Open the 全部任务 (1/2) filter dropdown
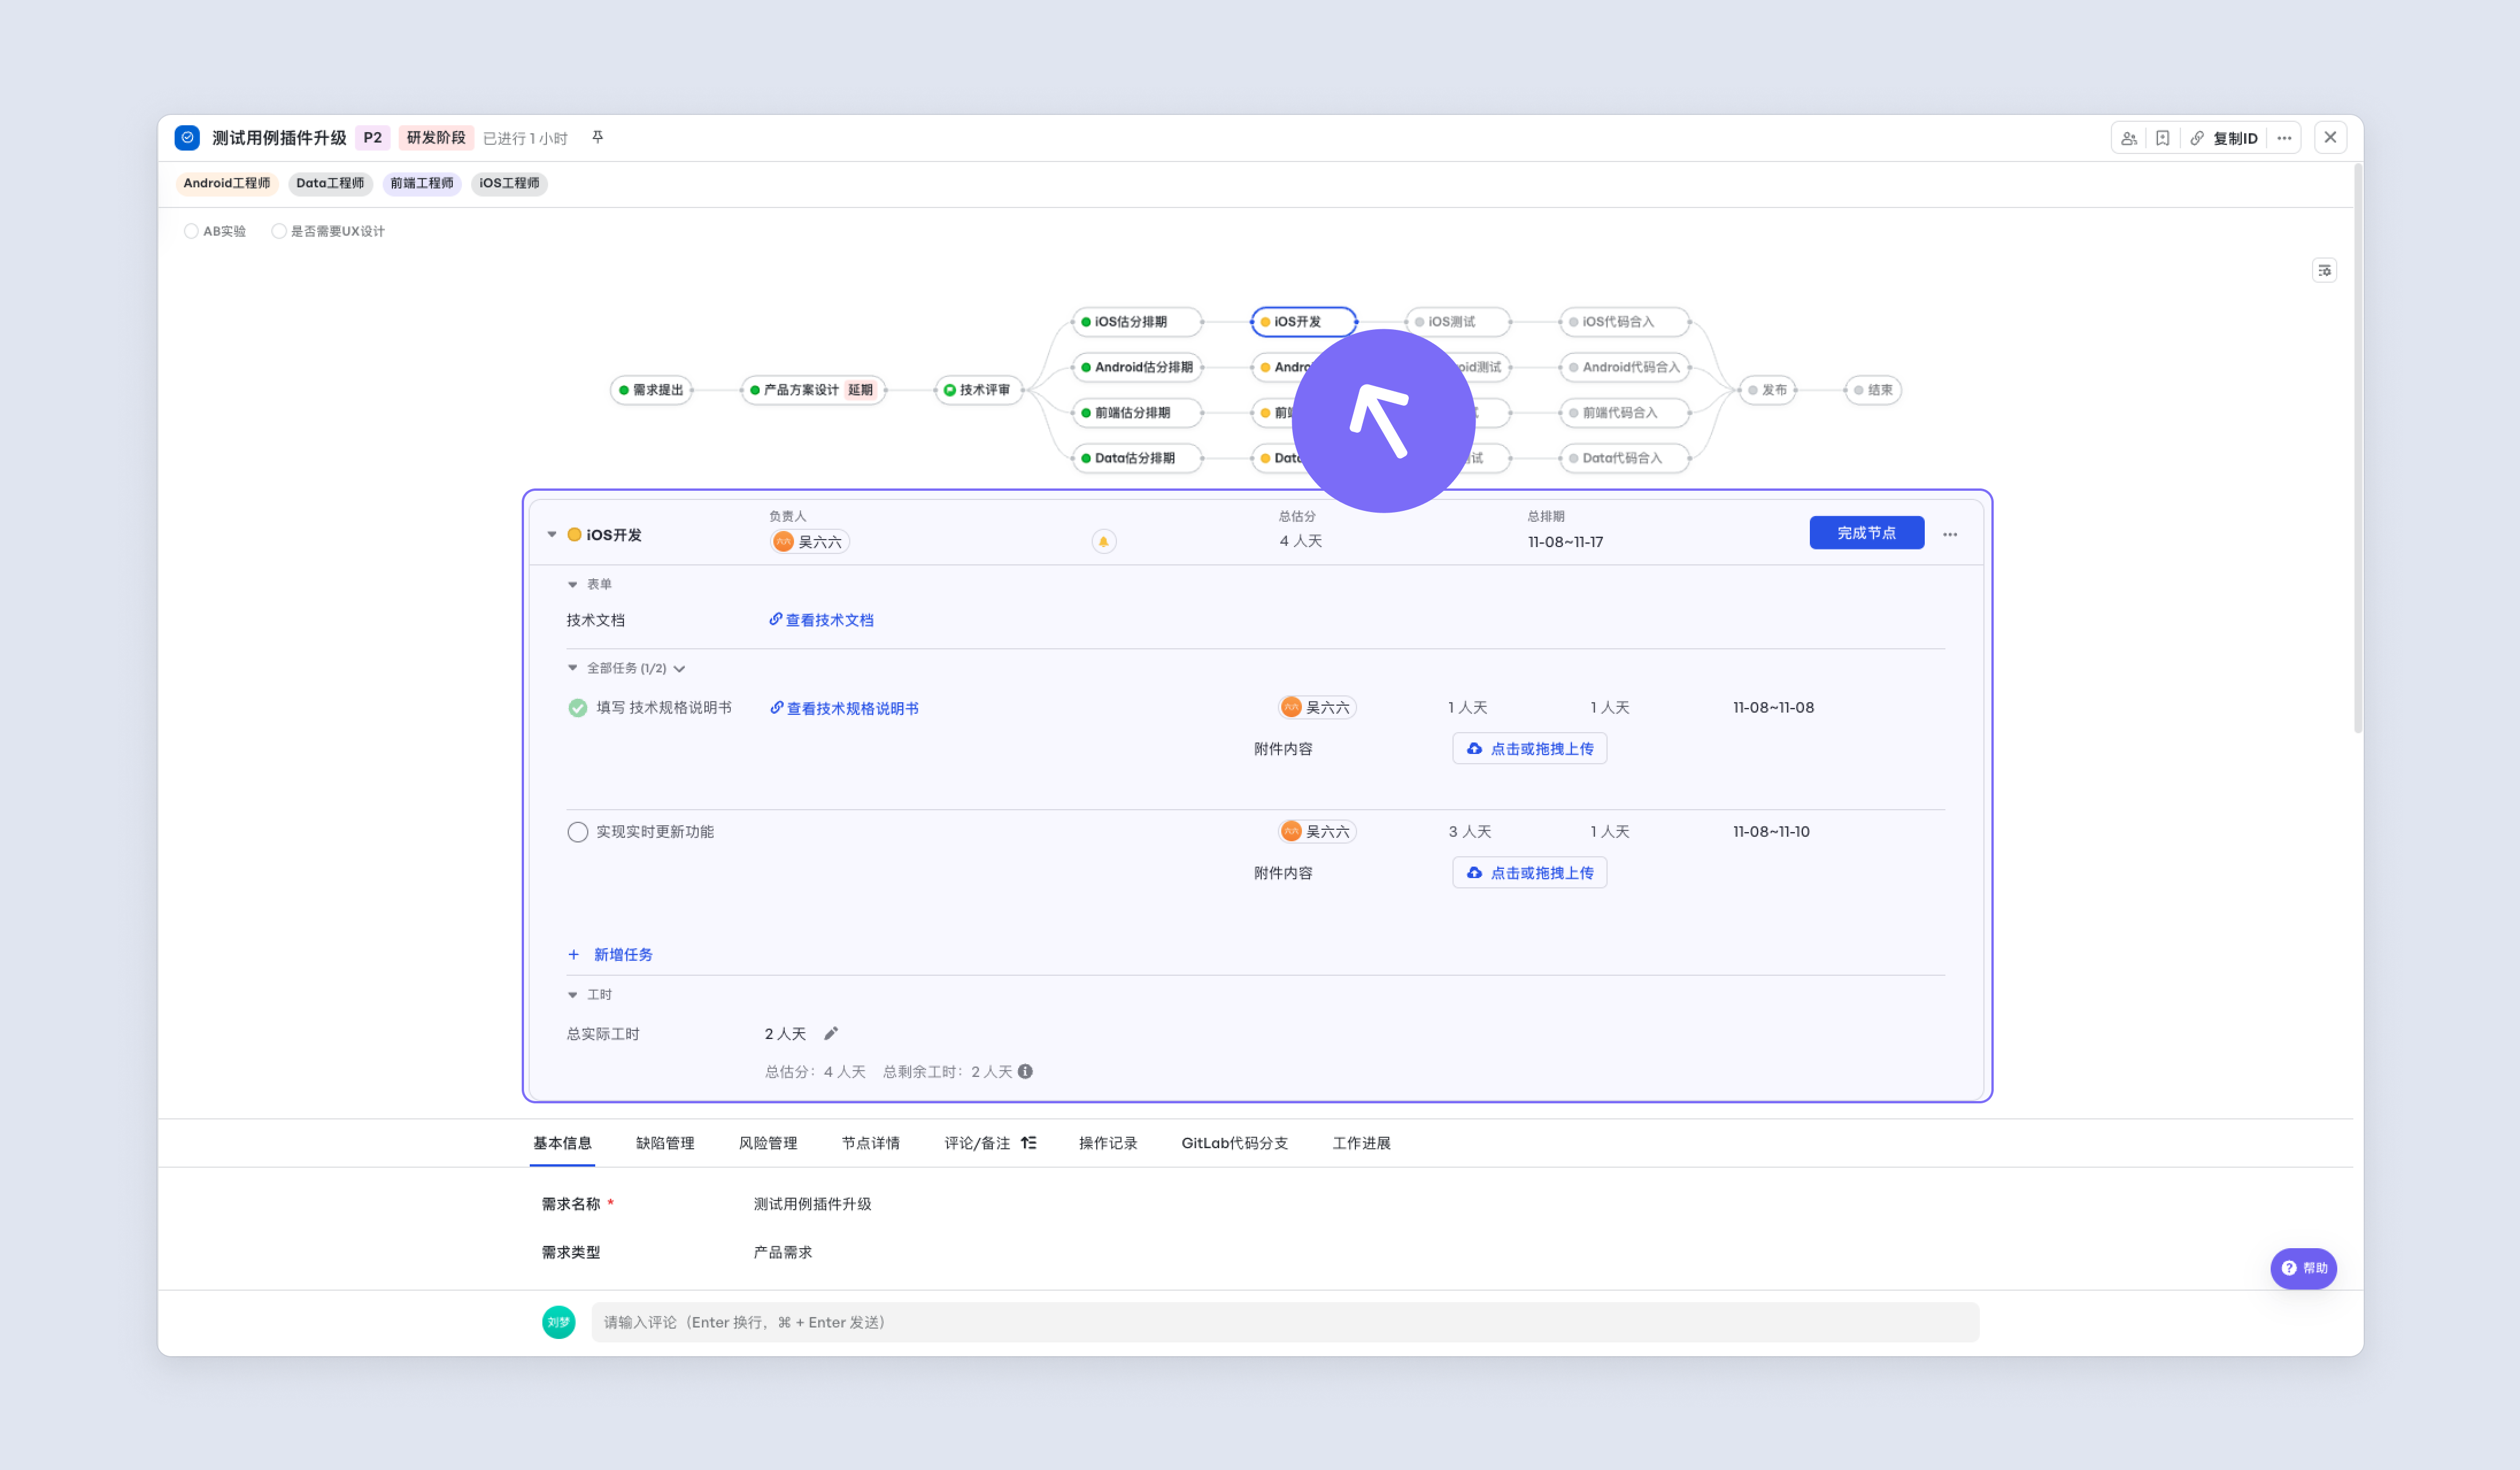Viewport: 2520px width, 1470px height. [x=679, y=668]
